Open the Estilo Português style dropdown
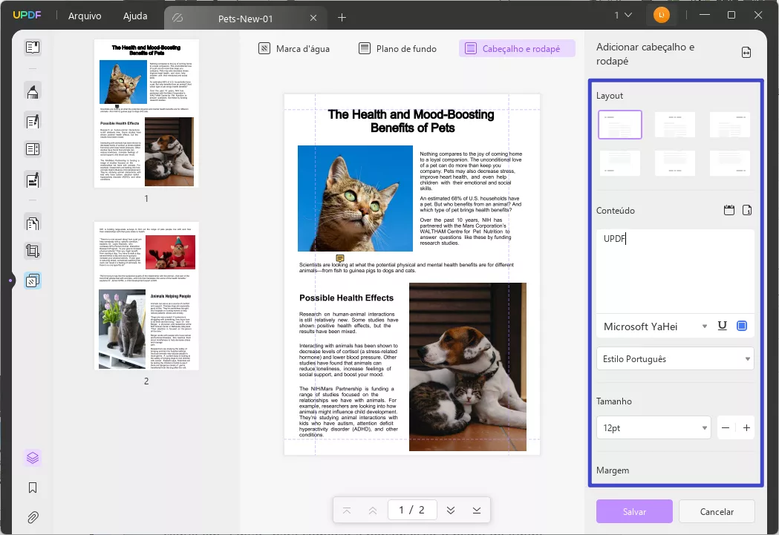Viewport: 779px width, 535px height. coord(674,358)
